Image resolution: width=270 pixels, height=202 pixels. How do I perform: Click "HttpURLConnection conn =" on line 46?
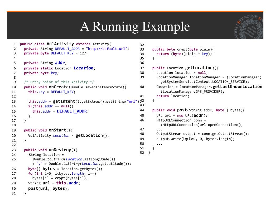(x=181, y=120)
